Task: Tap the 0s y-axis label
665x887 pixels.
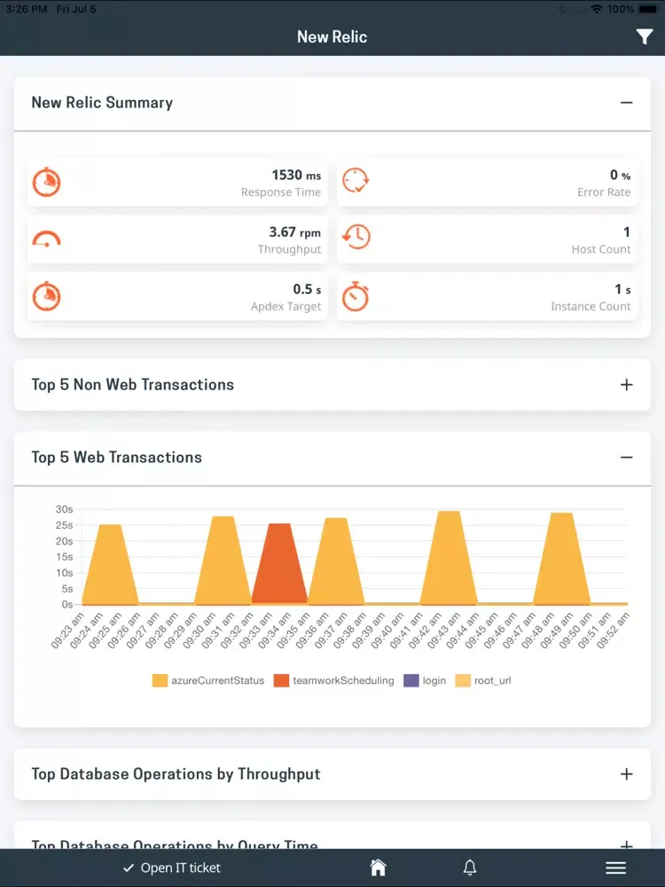Action: pos(67,604)
